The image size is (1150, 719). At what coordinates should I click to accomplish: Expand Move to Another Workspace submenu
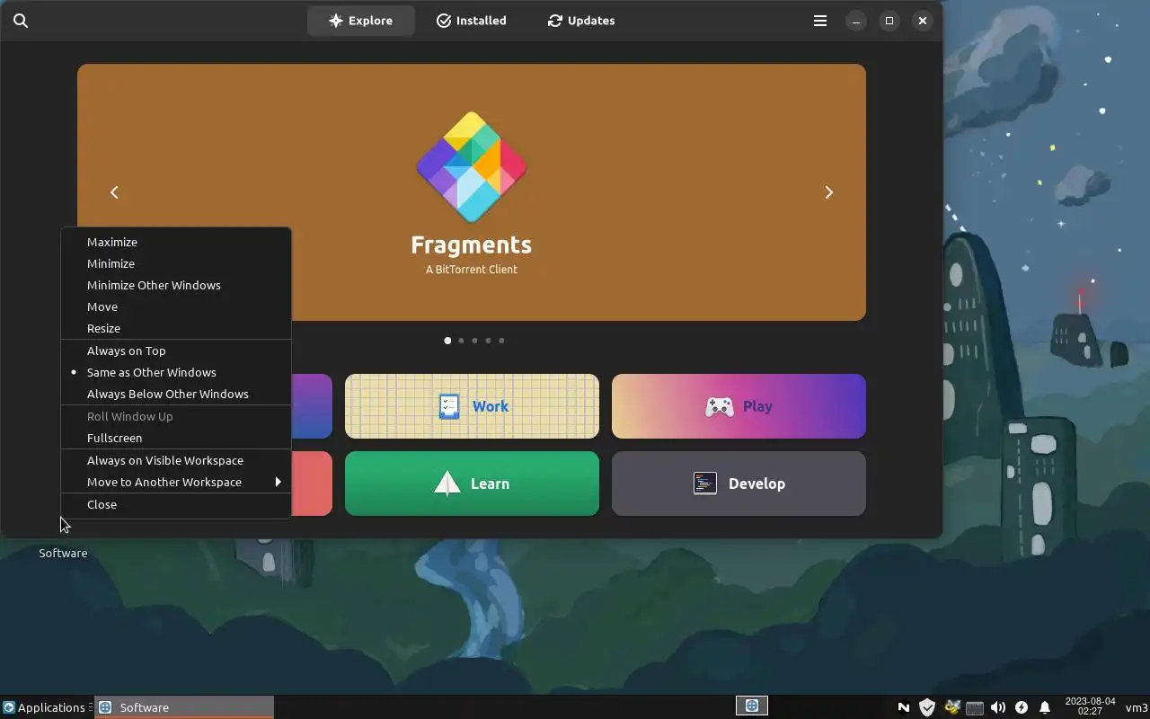pyautogui.click(x=176, y=482)
